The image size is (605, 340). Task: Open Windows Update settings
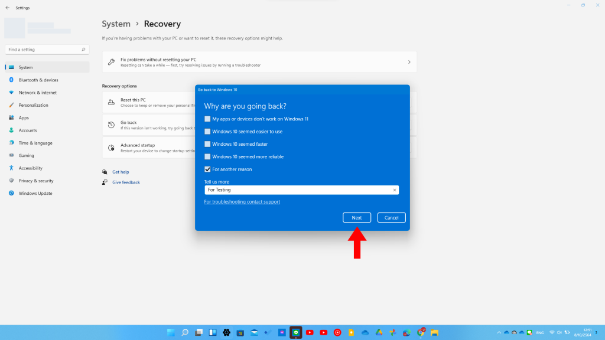point(47,193)
